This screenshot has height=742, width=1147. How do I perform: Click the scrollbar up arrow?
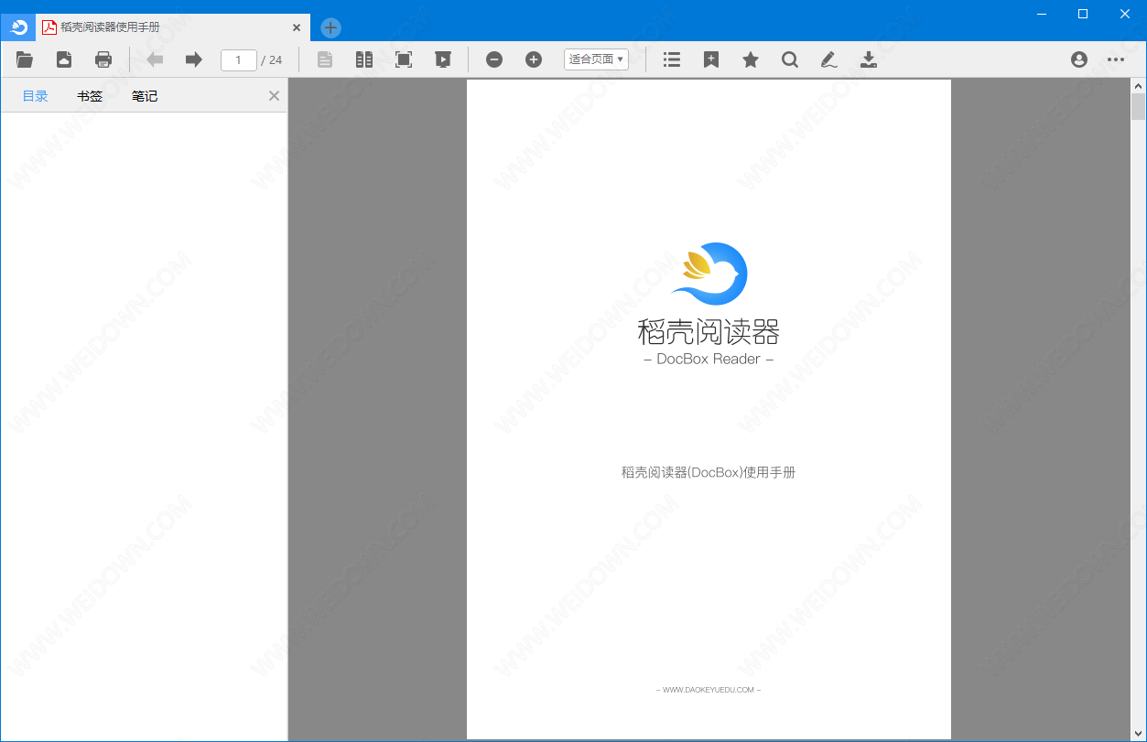tap(1139, 85)
